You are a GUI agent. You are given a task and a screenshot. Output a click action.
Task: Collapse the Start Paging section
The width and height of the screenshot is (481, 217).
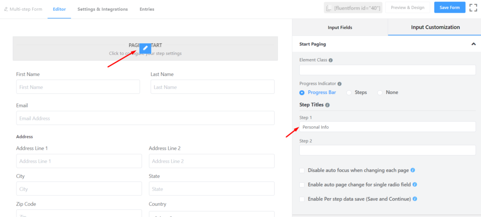pyautogui.click(x=473, y=44)
